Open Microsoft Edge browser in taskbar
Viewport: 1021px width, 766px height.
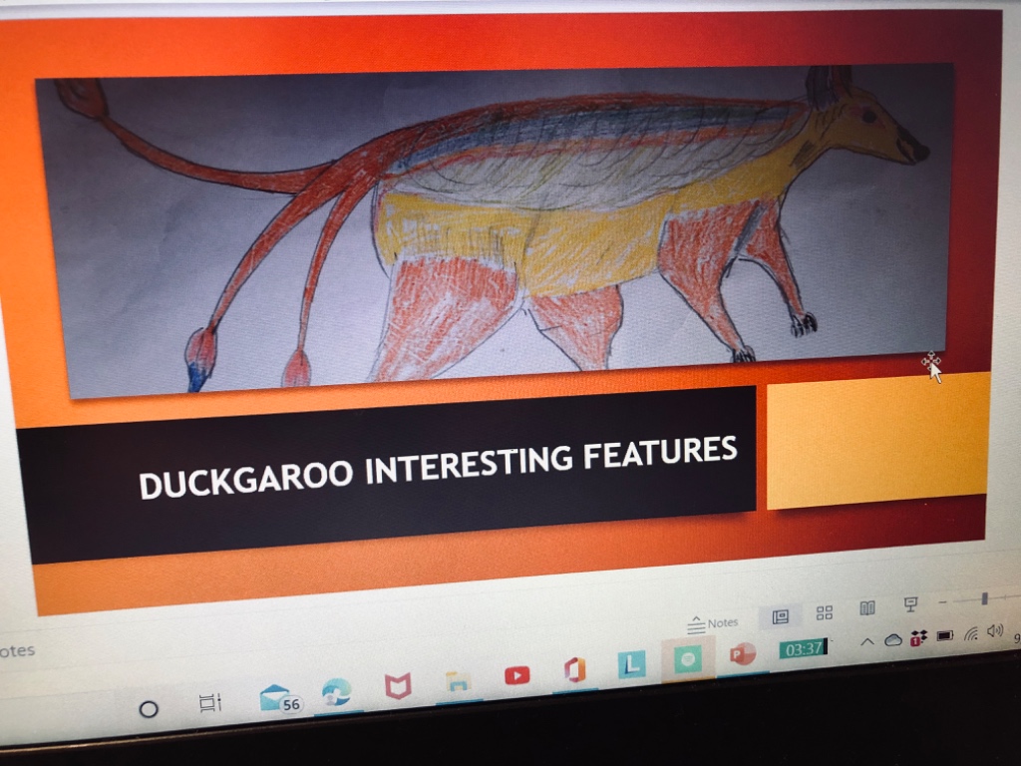(335, 692)
